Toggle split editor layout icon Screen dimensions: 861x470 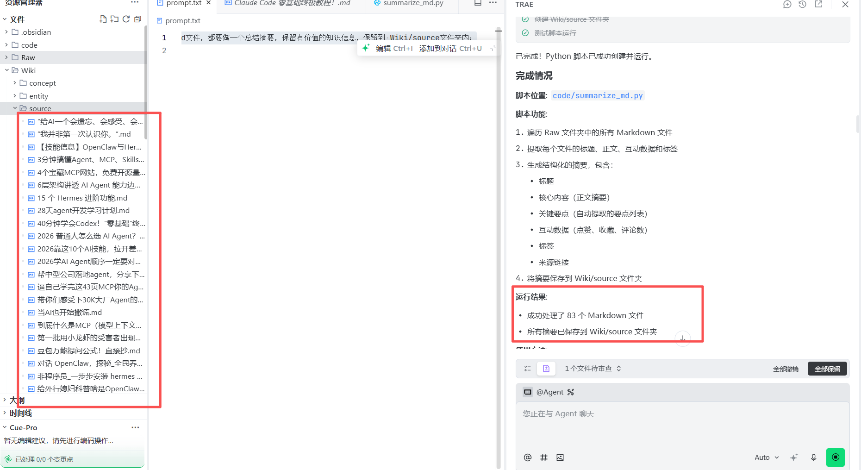[478, 3]
